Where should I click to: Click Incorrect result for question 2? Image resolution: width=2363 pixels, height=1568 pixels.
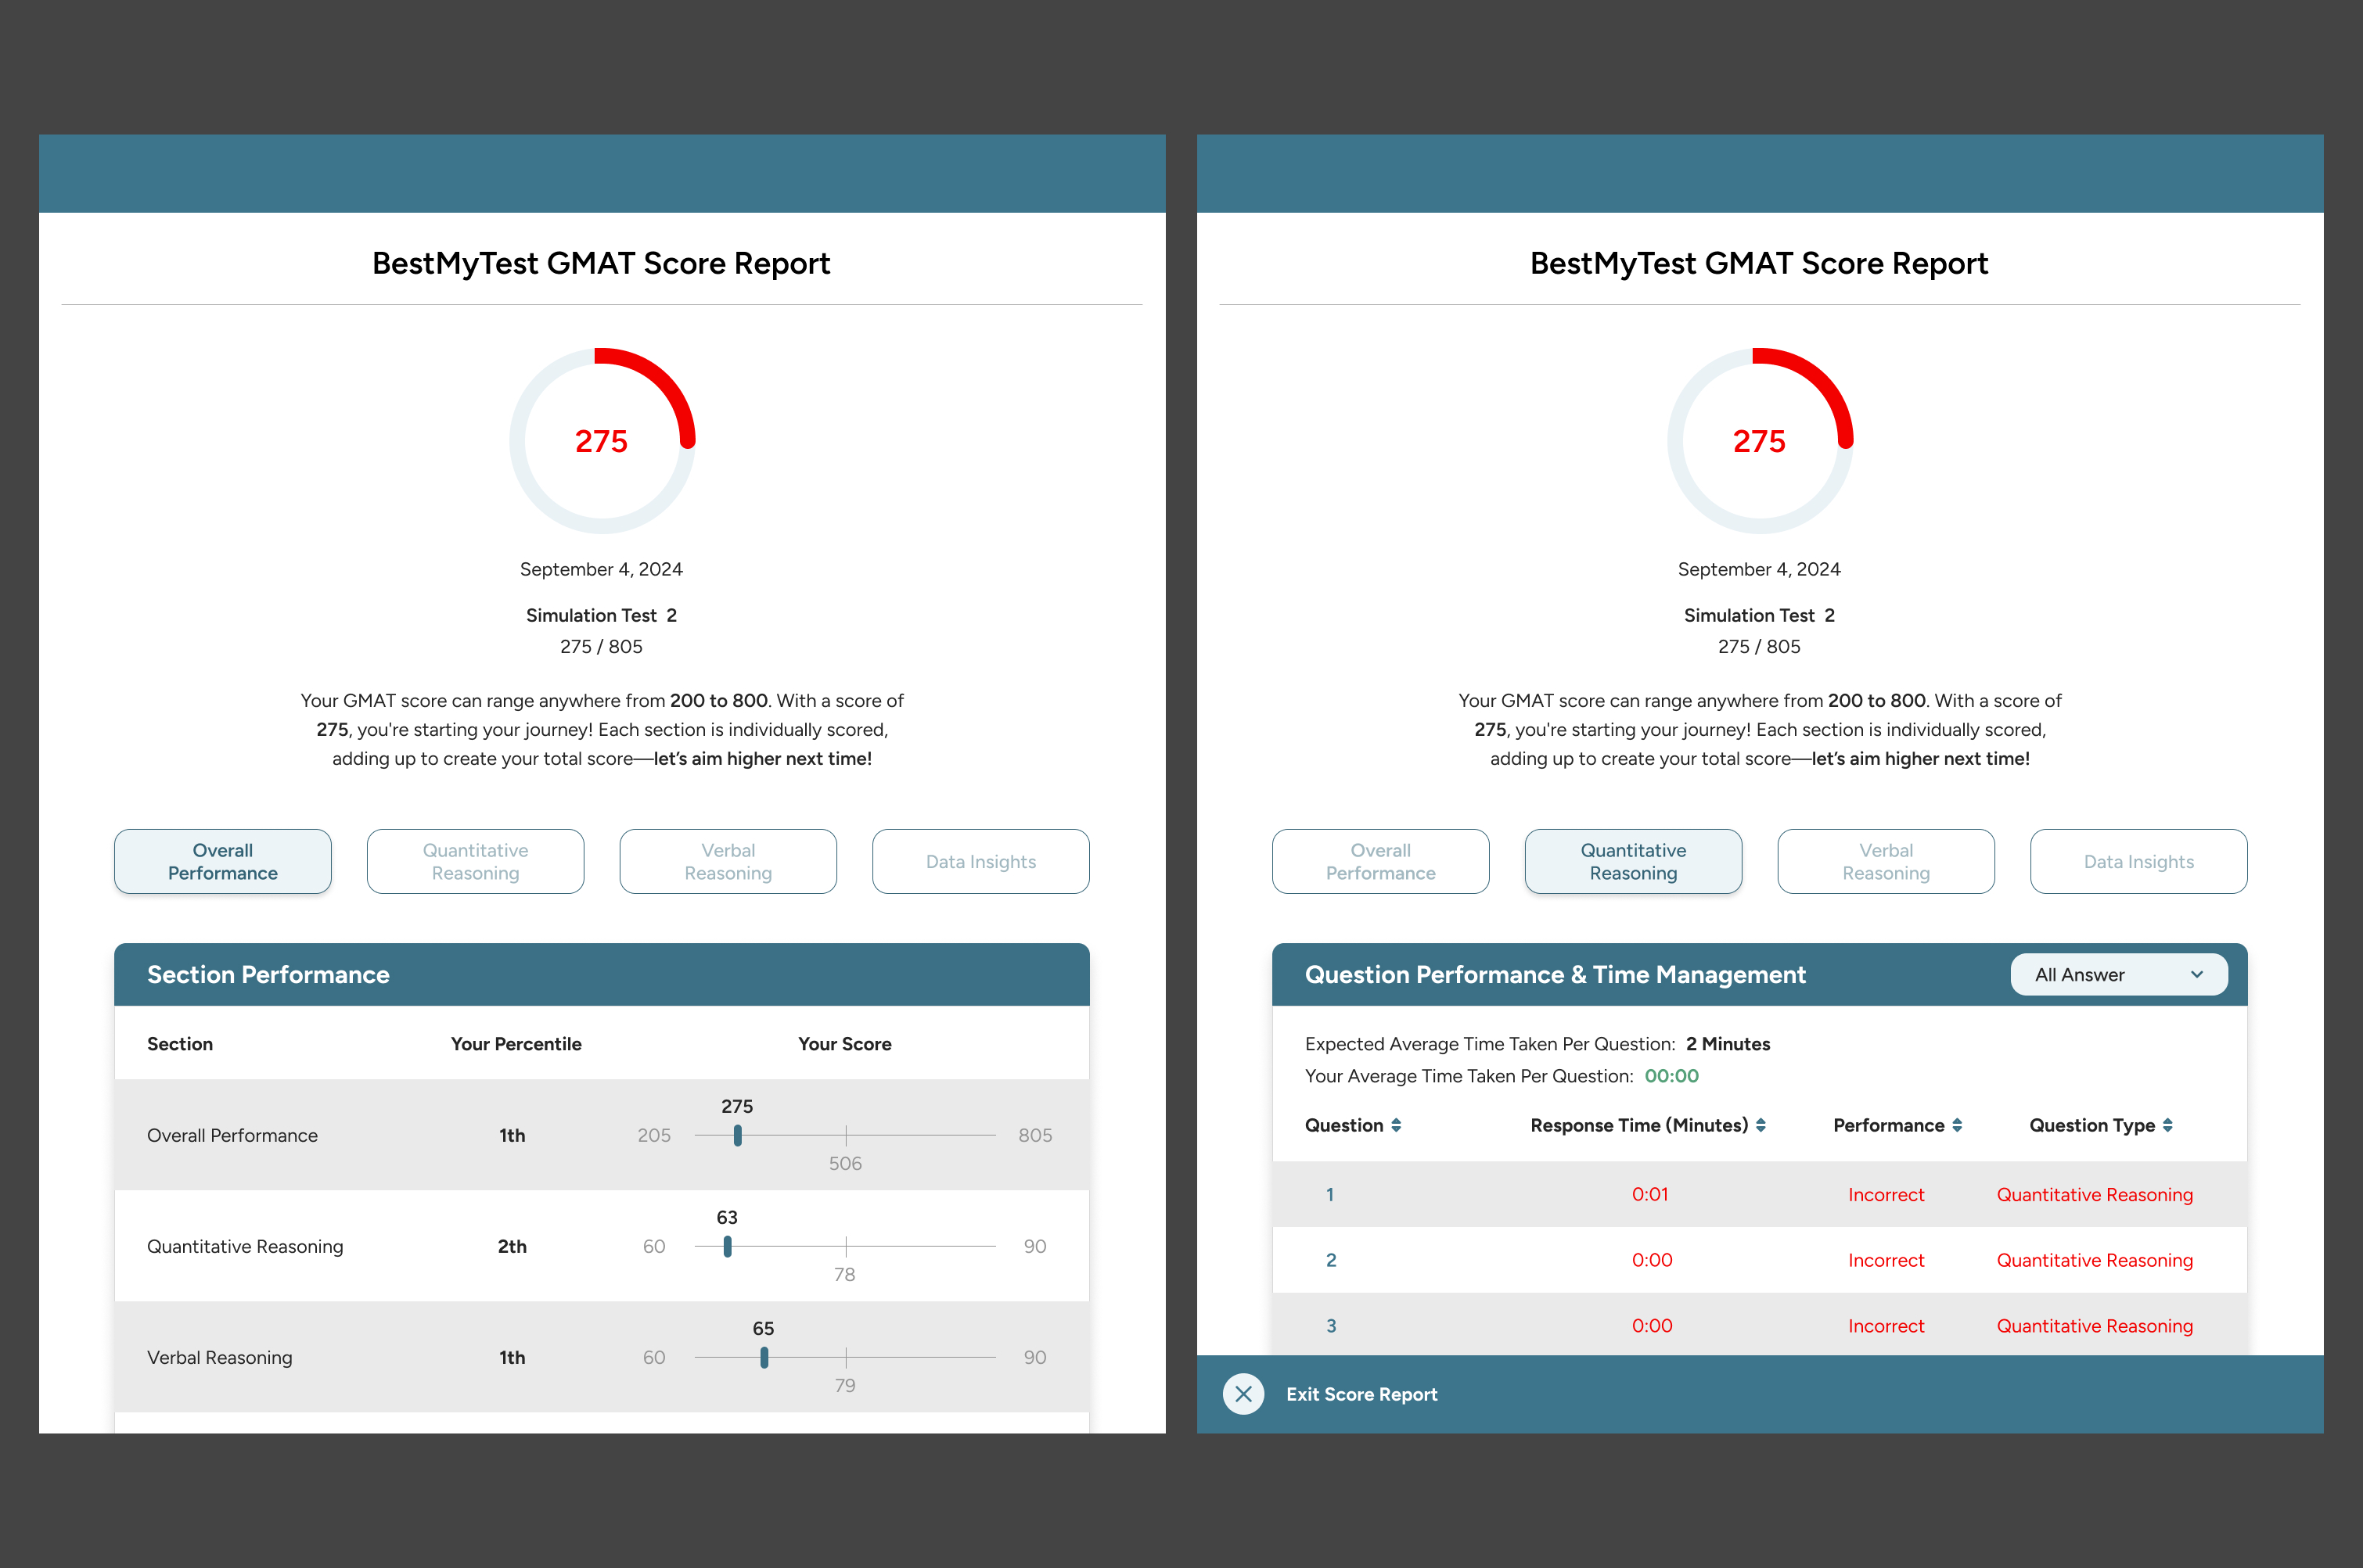1886,1261
